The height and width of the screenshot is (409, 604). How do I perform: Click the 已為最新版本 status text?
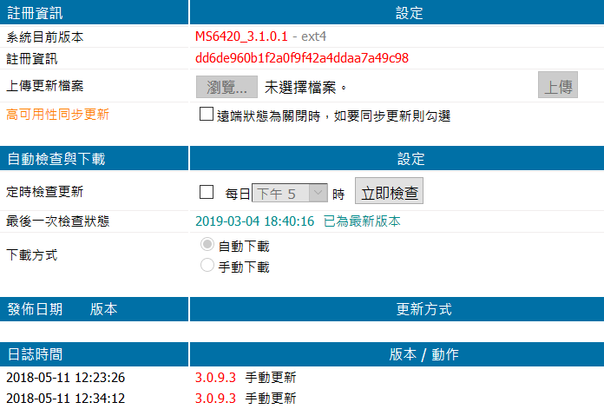pyautogui.click(x=362, y=221)
